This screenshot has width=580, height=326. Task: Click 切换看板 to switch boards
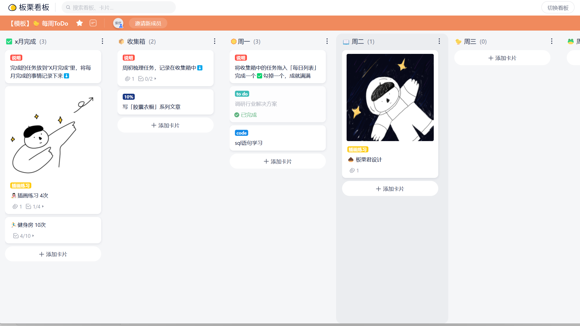pos(558,8)
